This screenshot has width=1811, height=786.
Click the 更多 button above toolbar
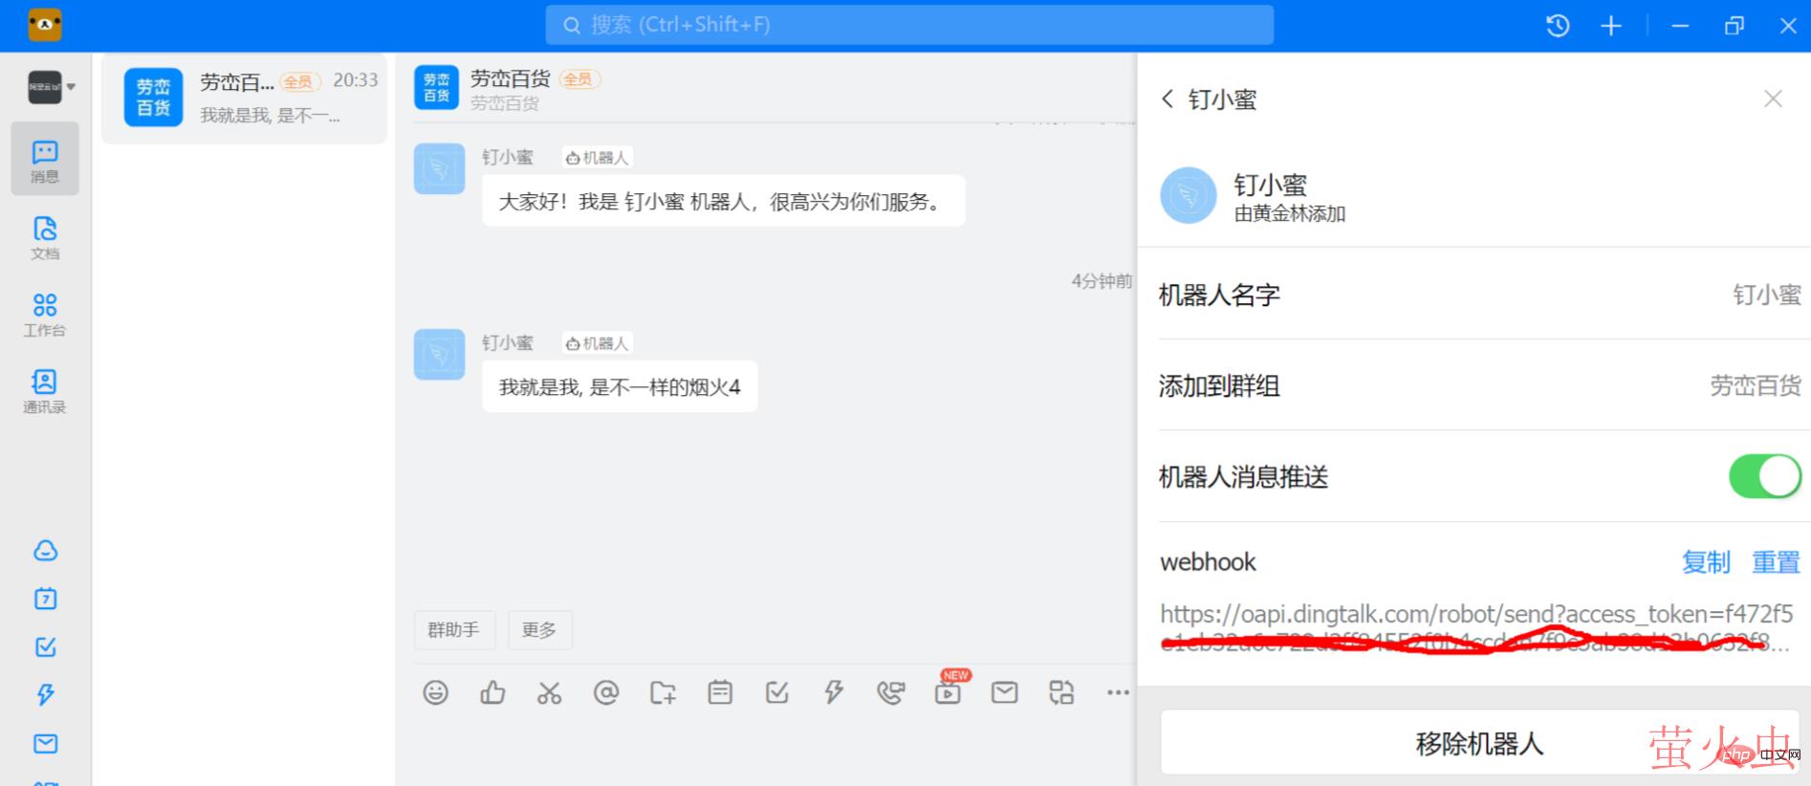539,630
